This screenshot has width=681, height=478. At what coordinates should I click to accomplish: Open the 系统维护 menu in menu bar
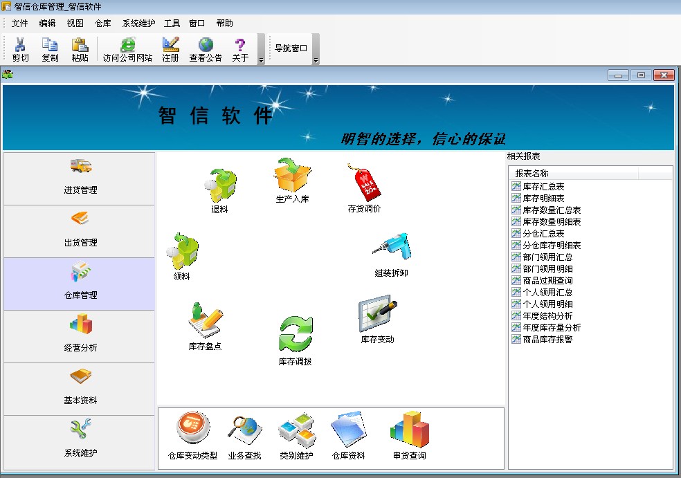click(138, 24)
